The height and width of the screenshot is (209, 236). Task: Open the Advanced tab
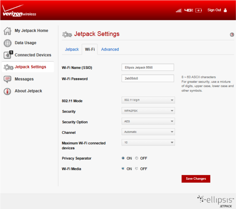point(110,49)
